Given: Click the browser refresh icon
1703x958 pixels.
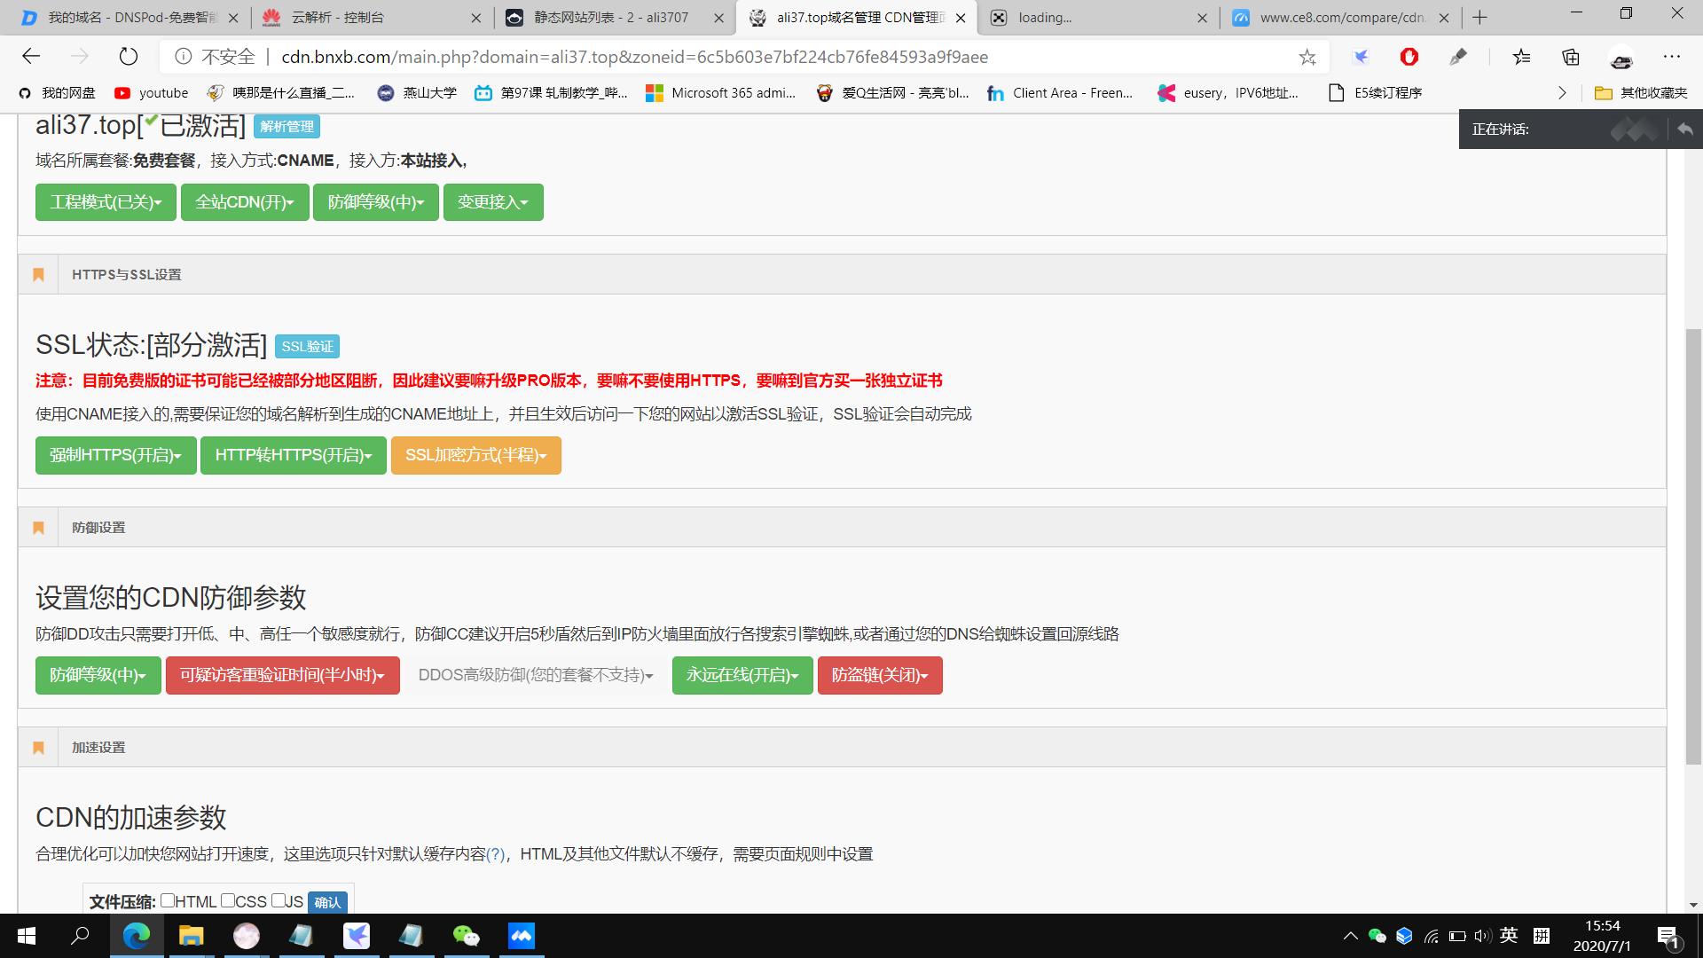Looking at the screenshot, I should [x=129, y=57].
